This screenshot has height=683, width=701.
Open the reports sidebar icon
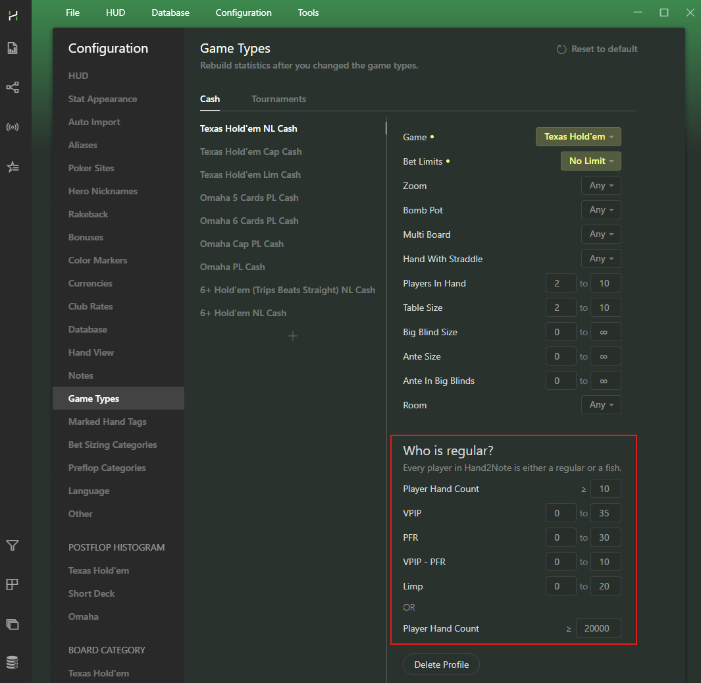13,48
